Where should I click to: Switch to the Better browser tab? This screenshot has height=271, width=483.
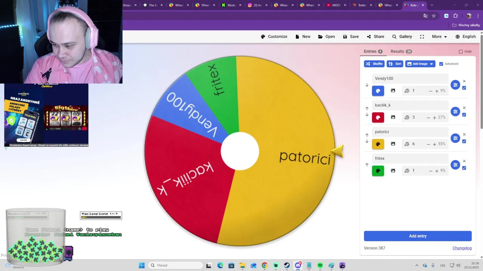pyautogui.click(x=362, y=5)
